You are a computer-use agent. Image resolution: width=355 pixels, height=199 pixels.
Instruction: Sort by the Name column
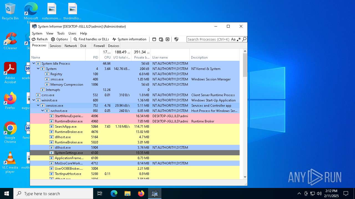point(58,55)
